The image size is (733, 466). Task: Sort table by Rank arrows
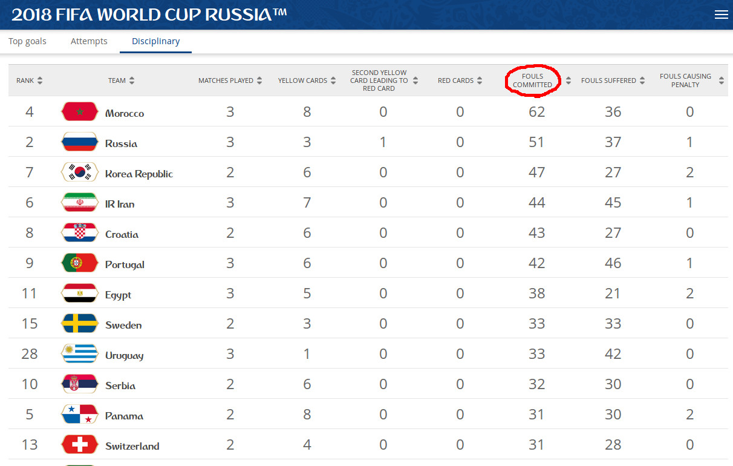[x=40, y=80]
